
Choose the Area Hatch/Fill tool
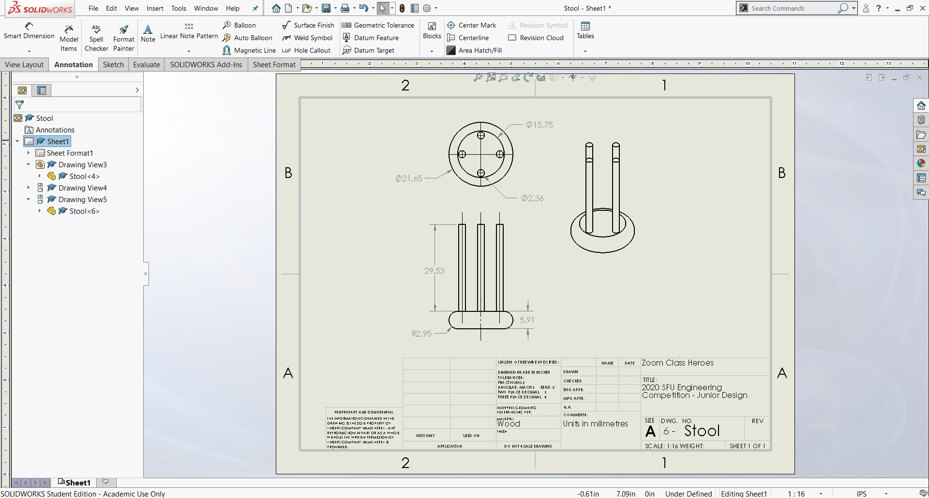click(474, 50)
